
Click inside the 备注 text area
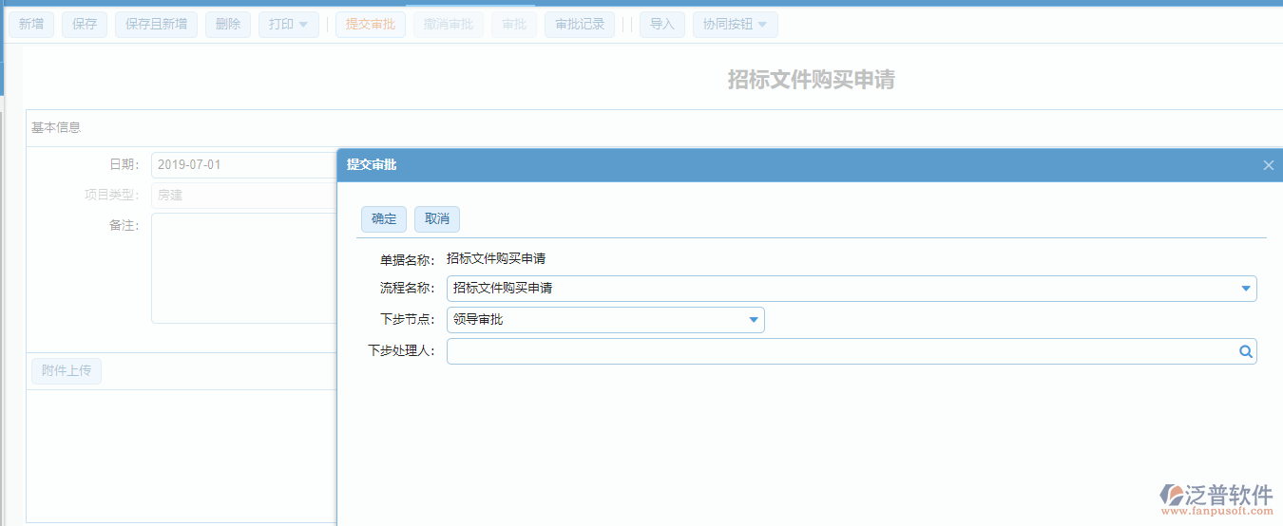tap(242, 268)
